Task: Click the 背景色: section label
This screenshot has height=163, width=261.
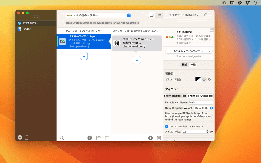Action: click(170, 74)
